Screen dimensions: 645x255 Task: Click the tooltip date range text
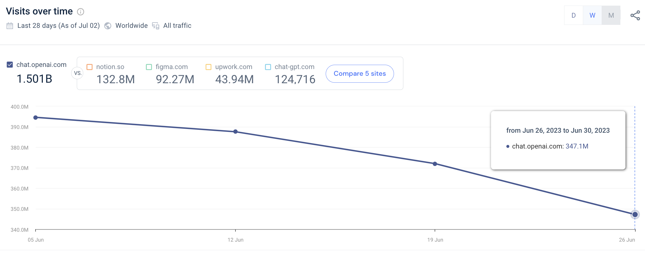558,131
